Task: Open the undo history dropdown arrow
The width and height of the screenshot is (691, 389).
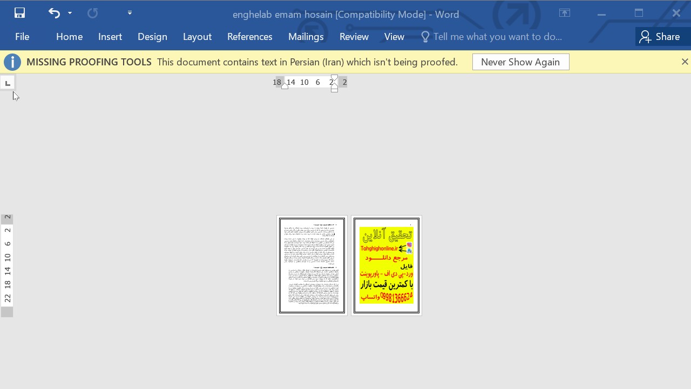Action: pos(70,13)
